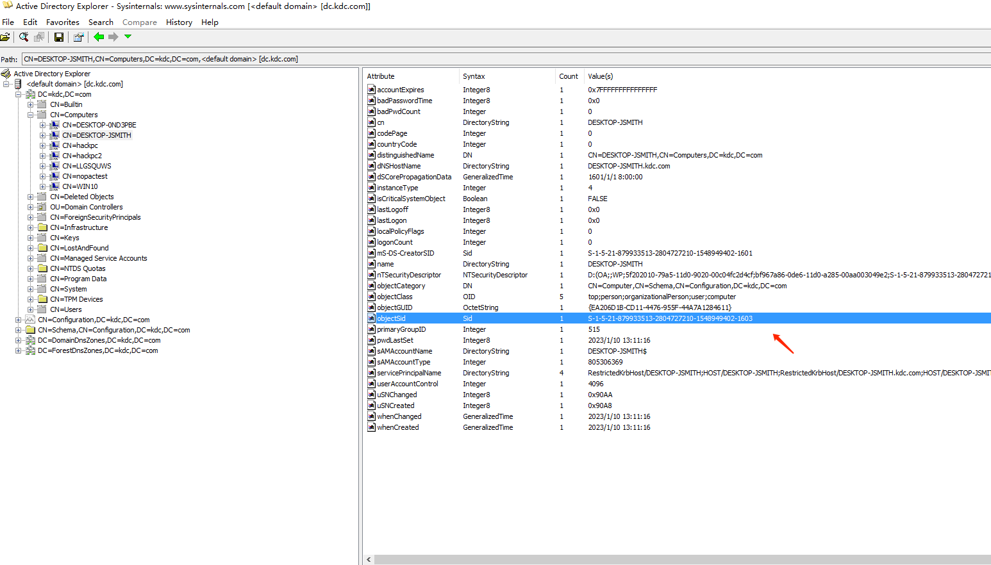Click the attribute pane horizontal scrollbar track
This screenshot has width=991, height=565.
(683, 559)
